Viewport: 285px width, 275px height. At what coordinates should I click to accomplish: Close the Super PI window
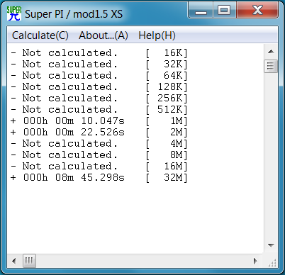point(257,11)
